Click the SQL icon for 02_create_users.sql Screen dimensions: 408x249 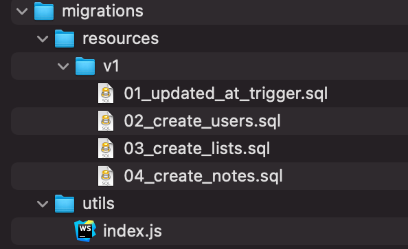tap(106, 121)
